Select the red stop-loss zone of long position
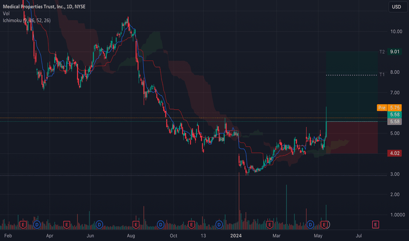Viewport: 409px width, 241px height. click(x=352, y=138)
